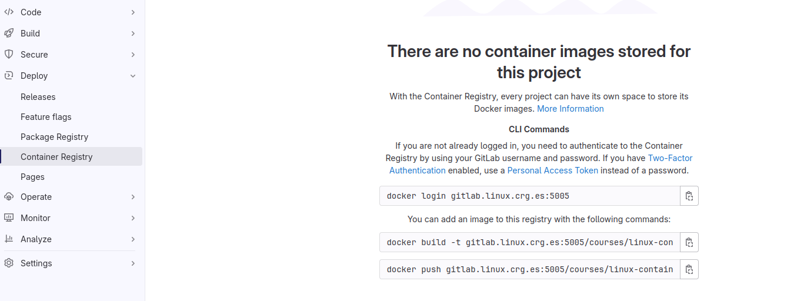Click the Monitor screen icon
Screen dimensions: 804x301
(x=9, y=218)
